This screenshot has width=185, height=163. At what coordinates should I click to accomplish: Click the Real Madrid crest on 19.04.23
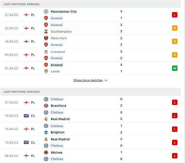[46, 119]
